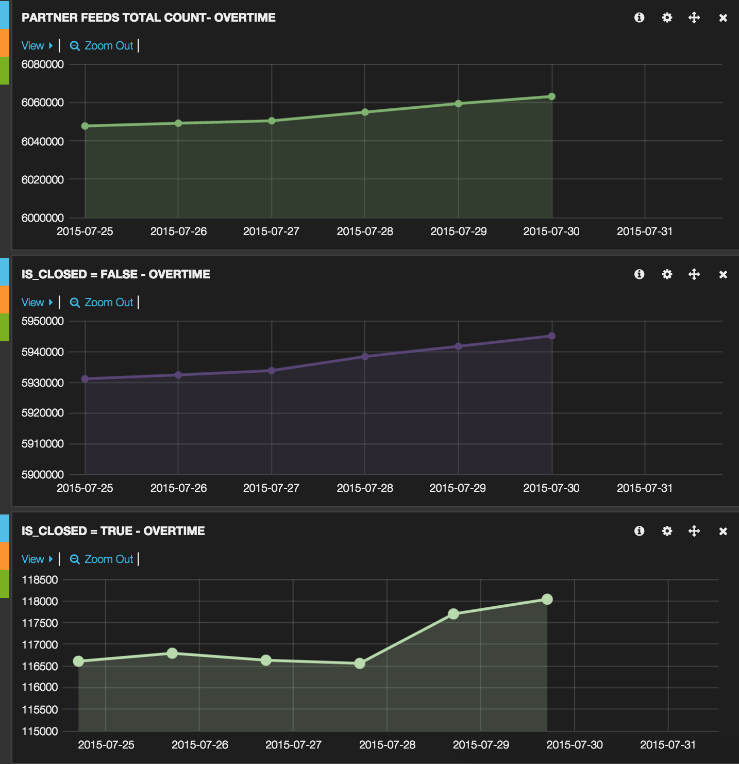Screen dimensions: 739x764
Task: Expand View options in IS_CLOSED = FALSE panel
Action: [x=37, y=302]
